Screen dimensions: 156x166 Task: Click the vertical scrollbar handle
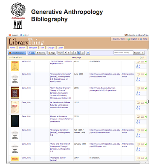point(148,101)
